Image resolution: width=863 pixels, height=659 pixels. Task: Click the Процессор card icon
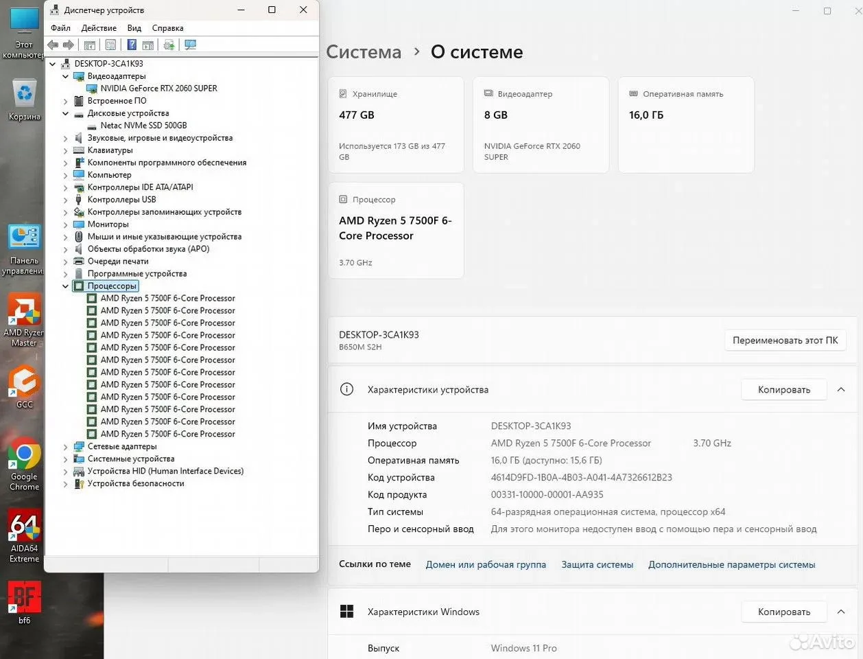click(343, 199)
